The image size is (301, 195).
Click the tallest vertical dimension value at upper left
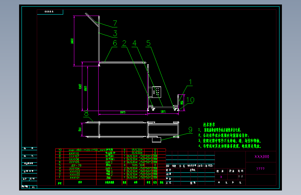coord(72,41)
